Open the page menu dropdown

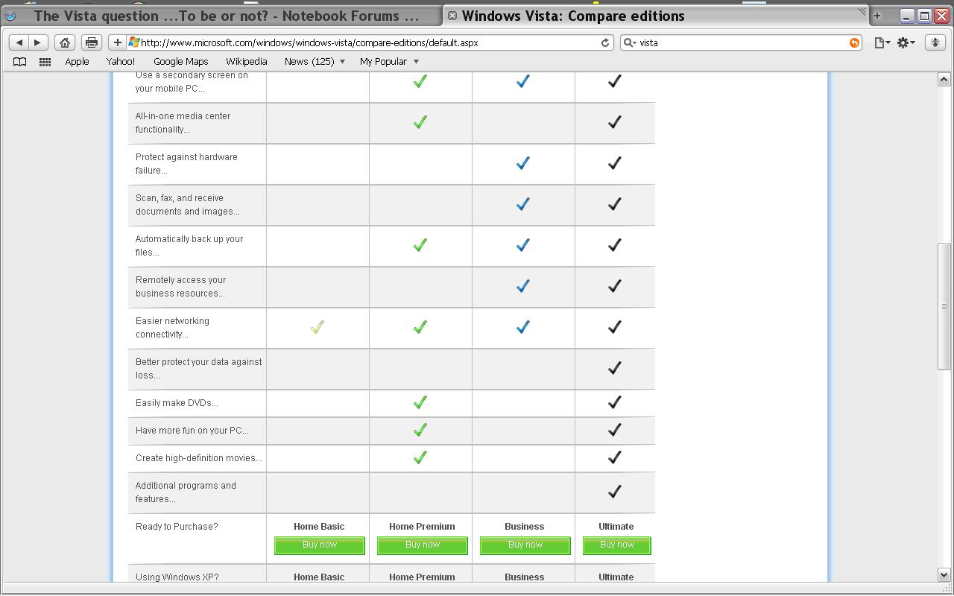[882, 42]
